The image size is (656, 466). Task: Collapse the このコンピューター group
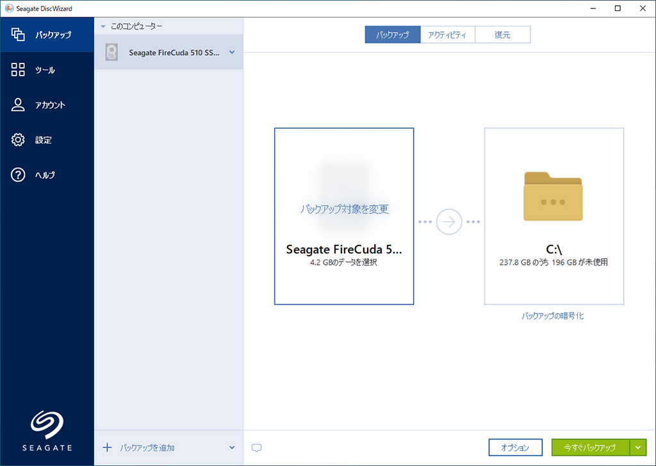point(103,26)
